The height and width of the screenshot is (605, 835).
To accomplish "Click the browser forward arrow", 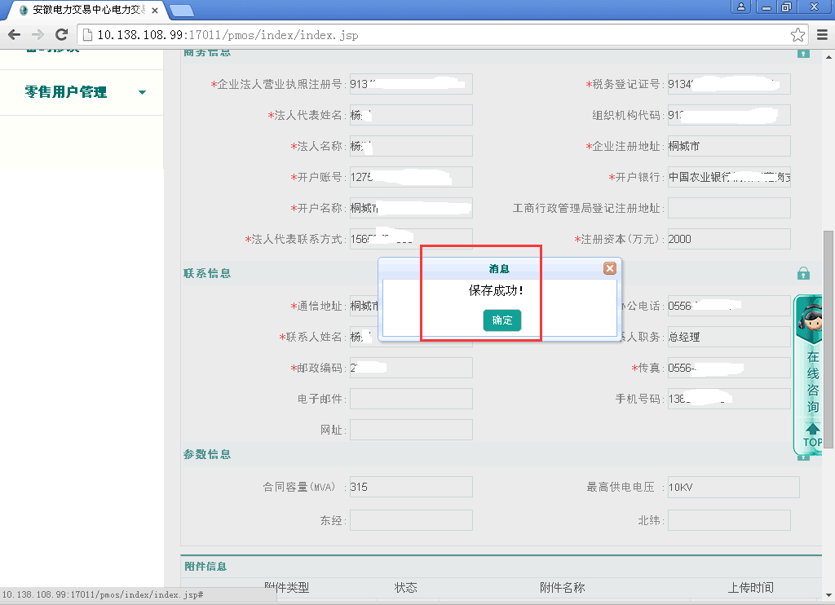I will click(x=38, y=34).
